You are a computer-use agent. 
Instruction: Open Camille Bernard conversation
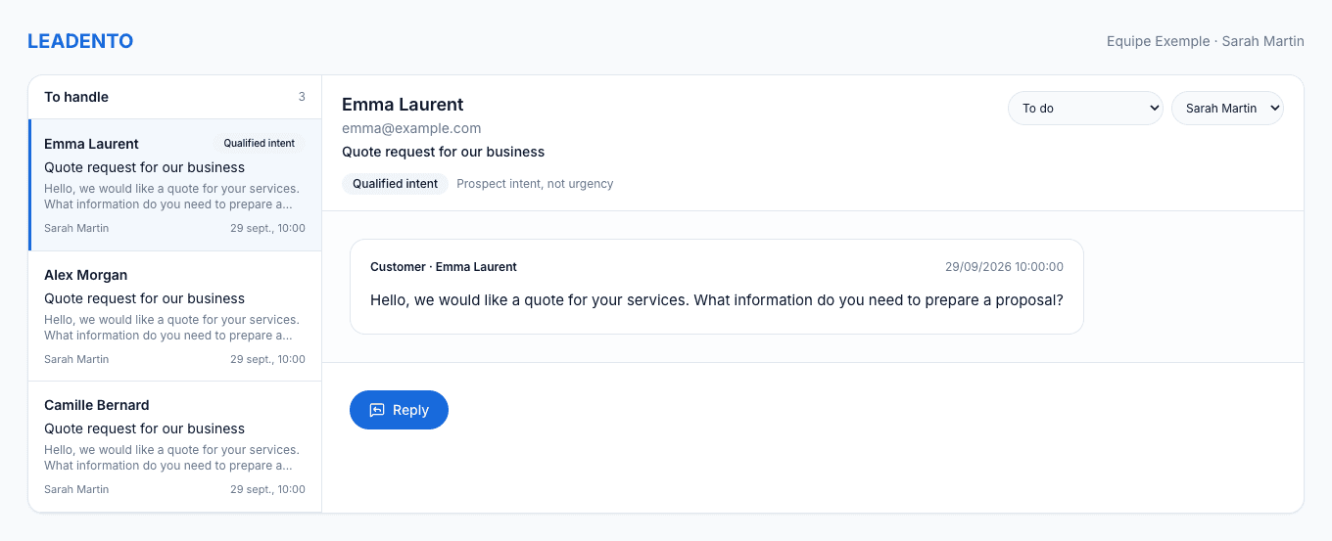click(175, 446)
